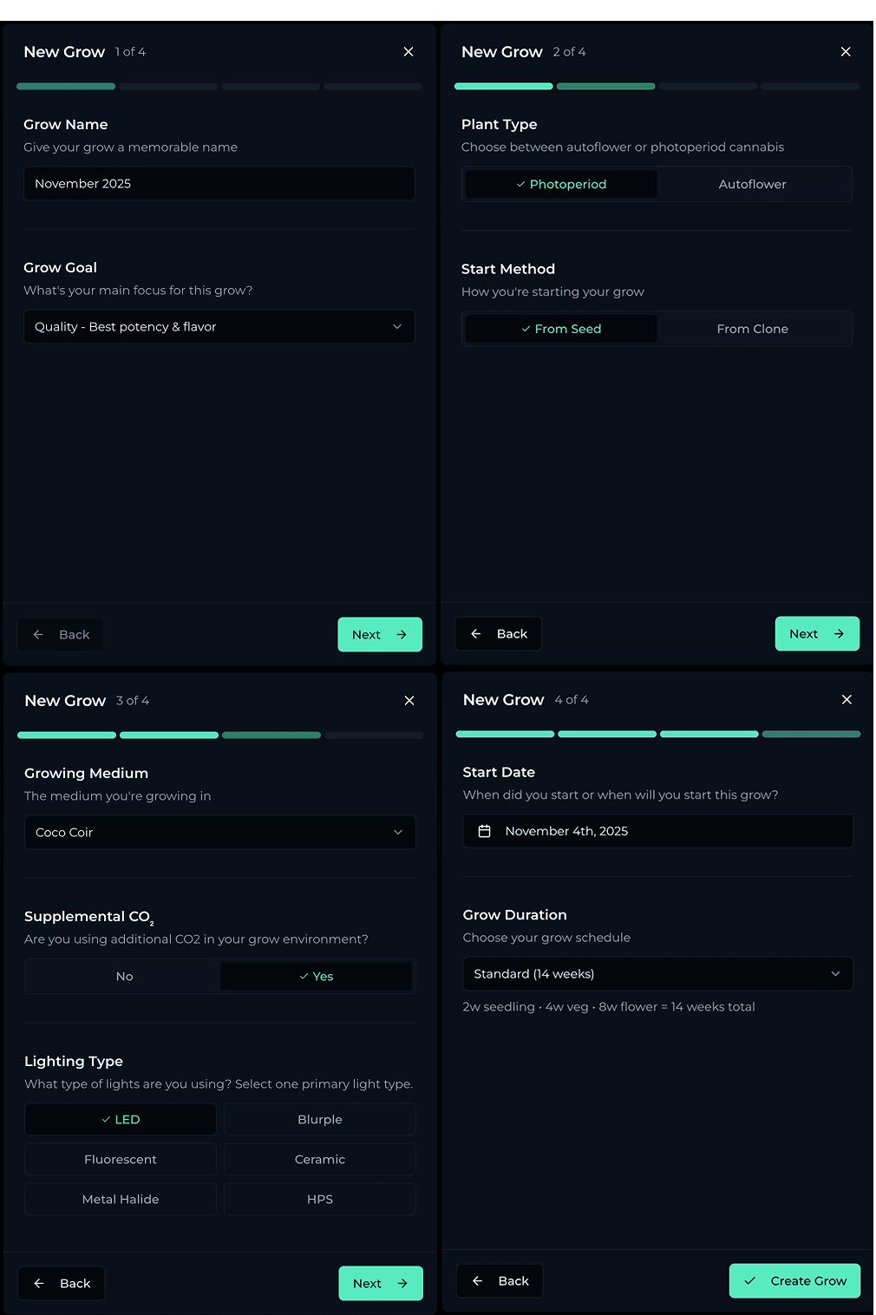
Task: Select Metal Halide lighting type
Action: pyautogui.click(x=121, y=1200)
